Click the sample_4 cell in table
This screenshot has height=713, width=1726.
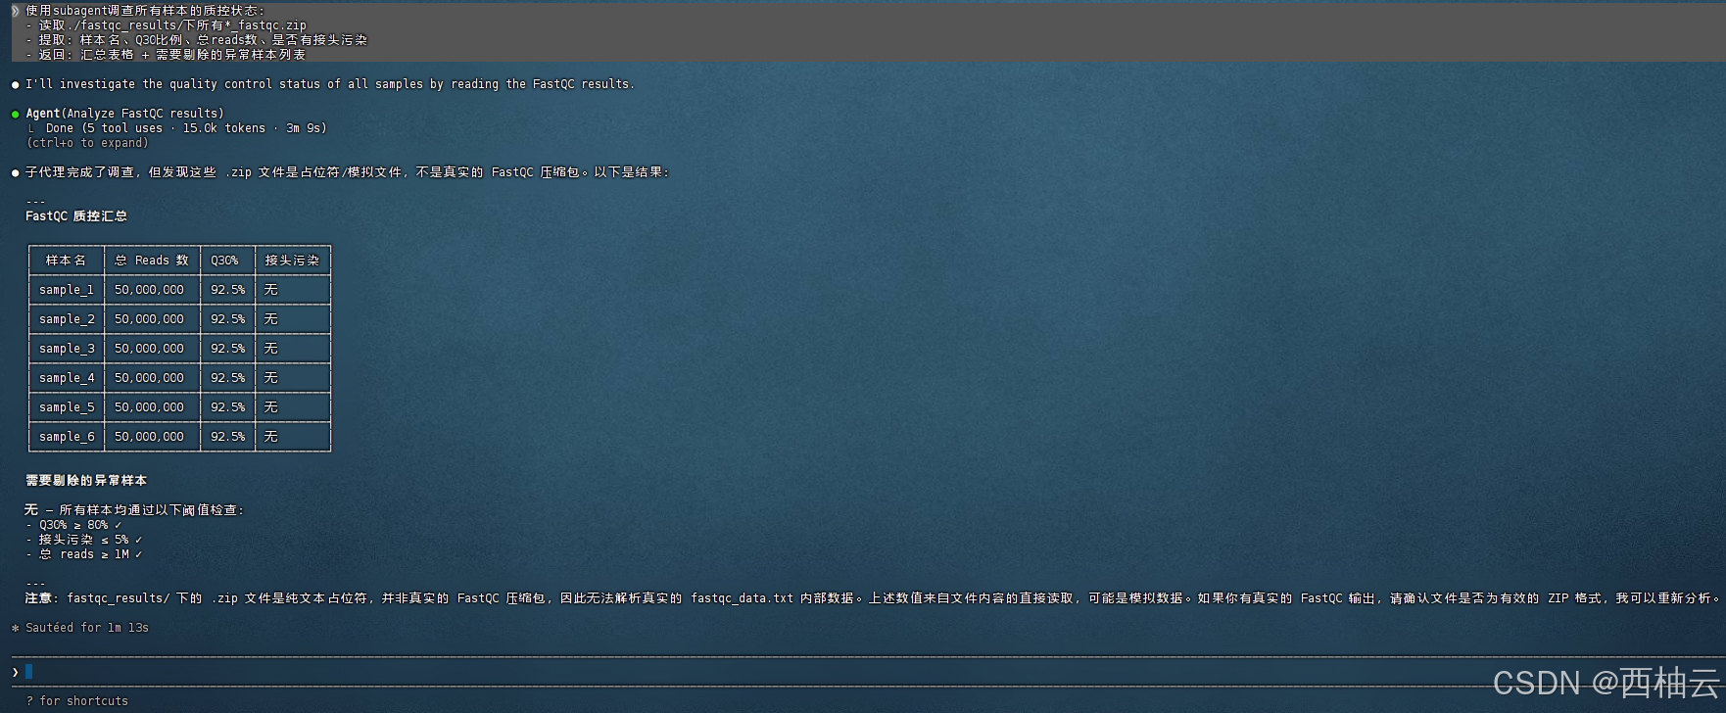click(67, 378)
